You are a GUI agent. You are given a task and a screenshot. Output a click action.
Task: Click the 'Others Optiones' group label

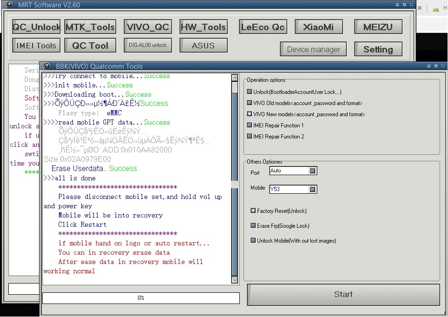[264, 162]
